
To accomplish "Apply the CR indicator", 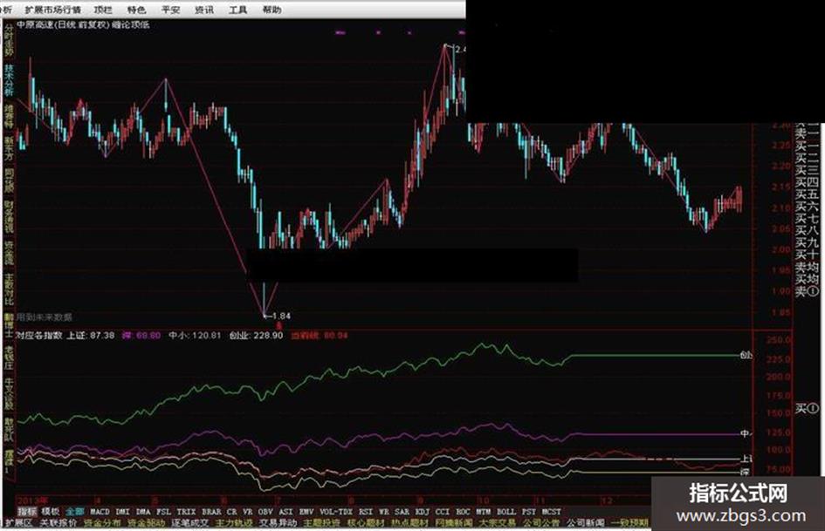I will point(232,512).
